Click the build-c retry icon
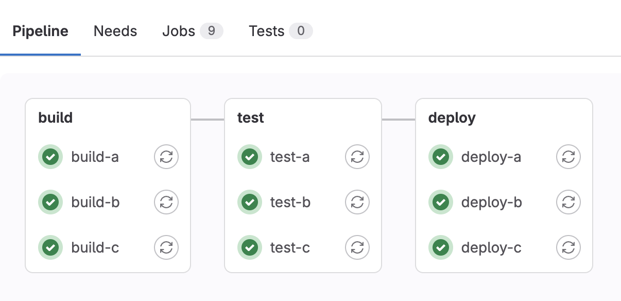 pyautogui.click(x=166, y=247)
